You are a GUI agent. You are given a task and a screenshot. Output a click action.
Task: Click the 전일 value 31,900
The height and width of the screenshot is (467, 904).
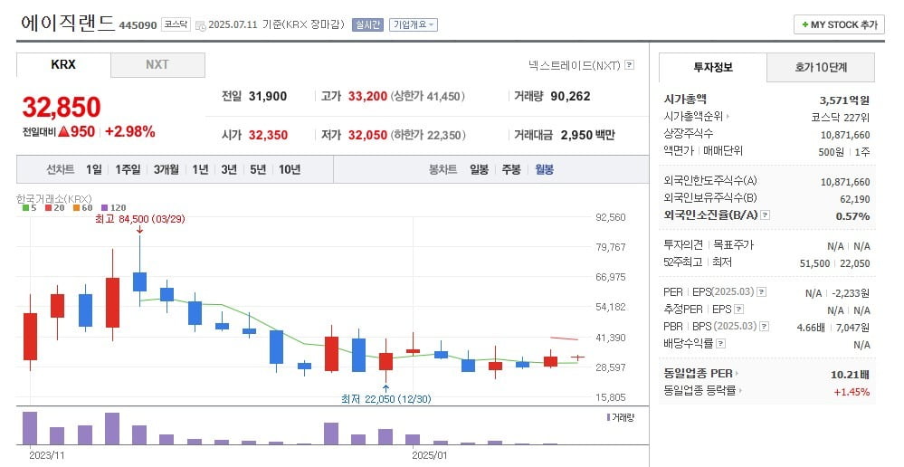pos(268,96)
